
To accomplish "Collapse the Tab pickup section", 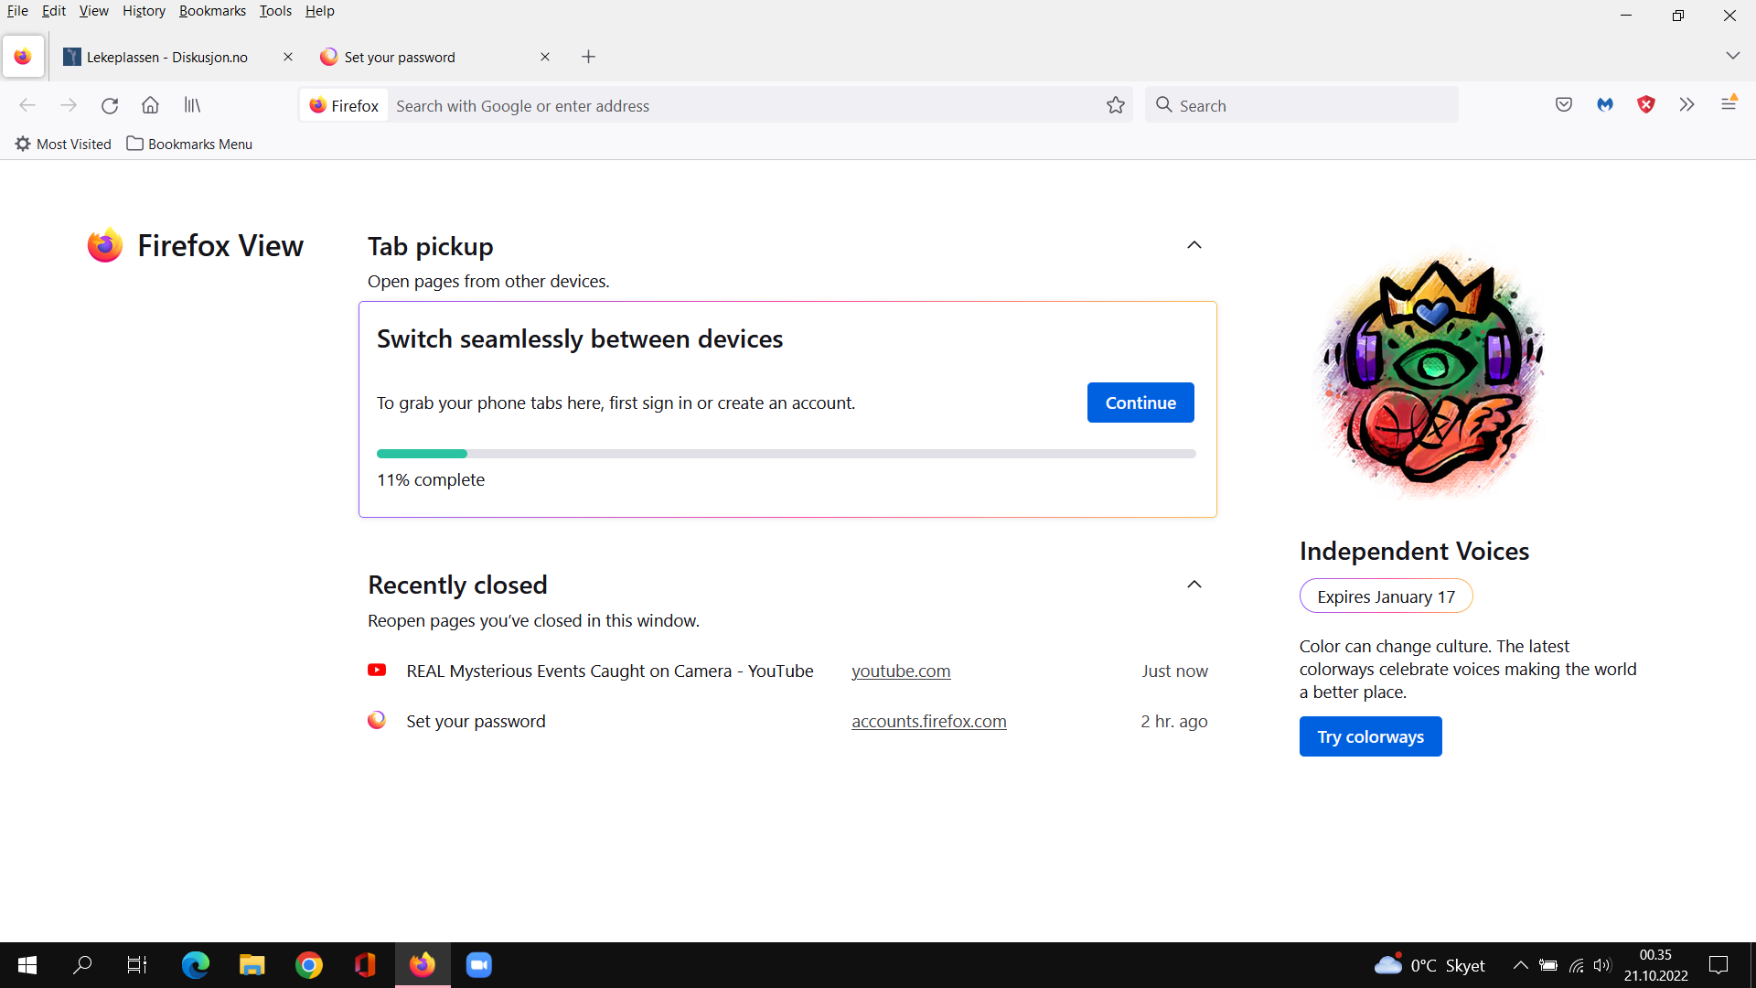I will click(1194, 245).
